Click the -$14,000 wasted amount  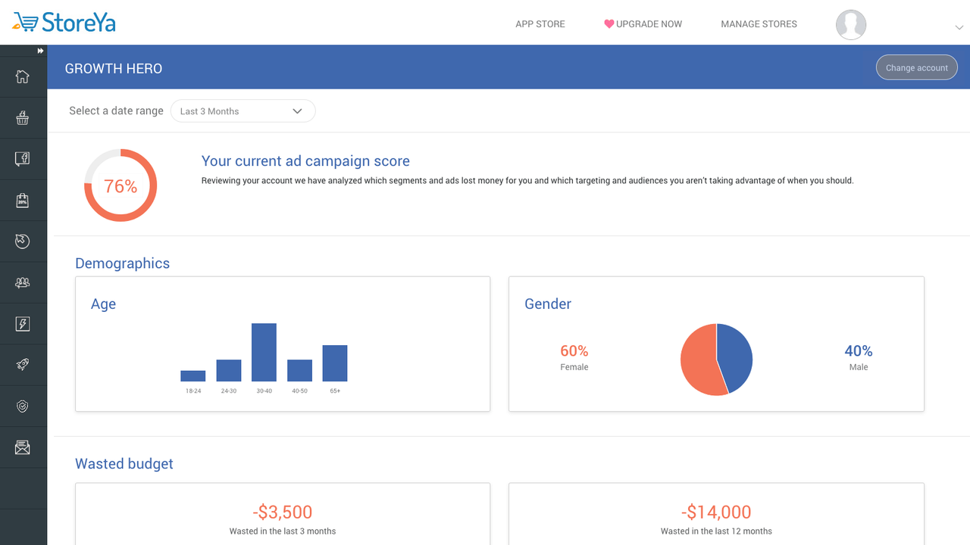coord(716,512)
